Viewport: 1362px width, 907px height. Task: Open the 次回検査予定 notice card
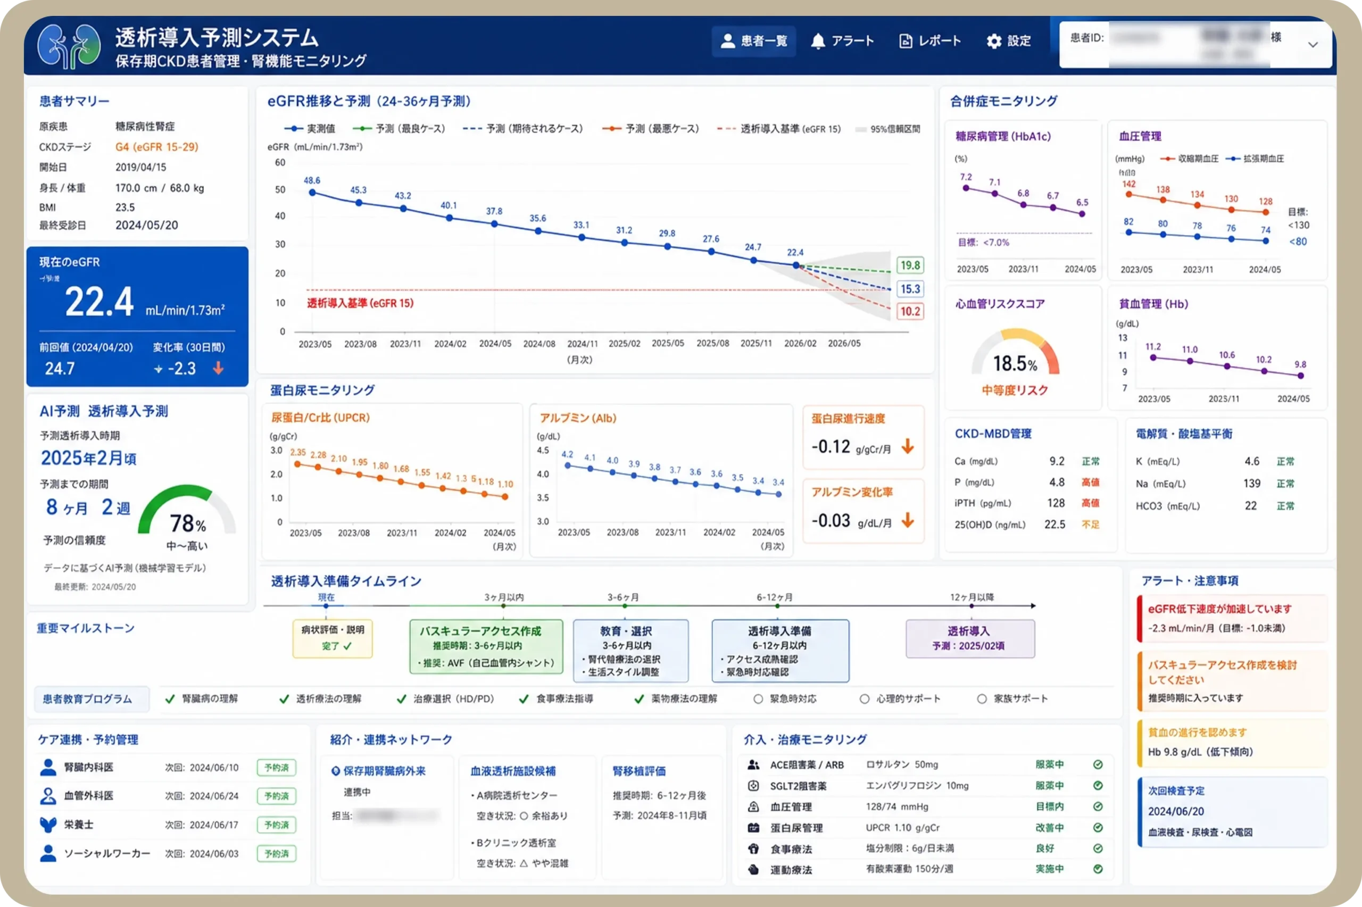point(1232,812)
